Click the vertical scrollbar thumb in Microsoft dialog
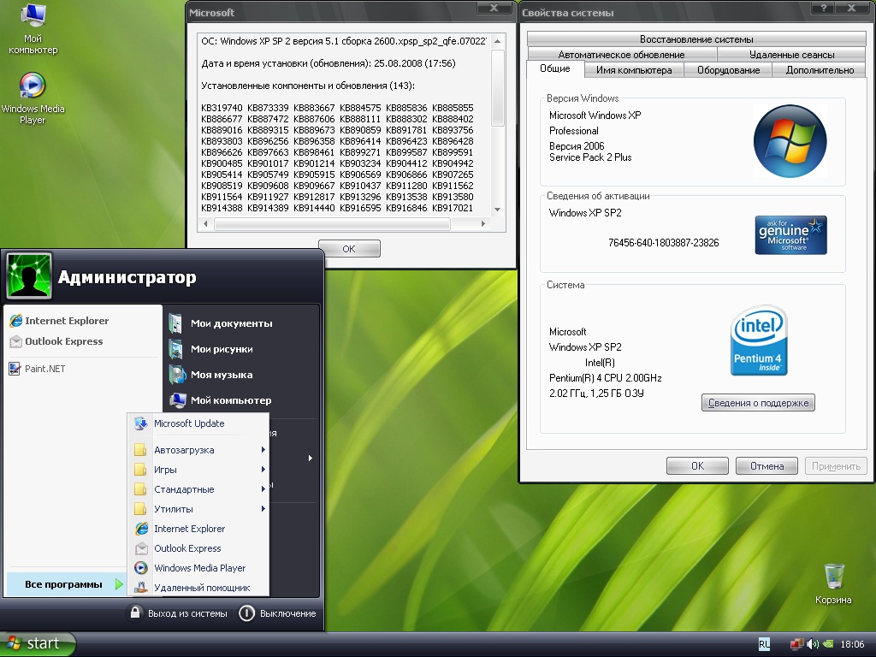Screen dimensions: 876x657 tap(497, 88)
